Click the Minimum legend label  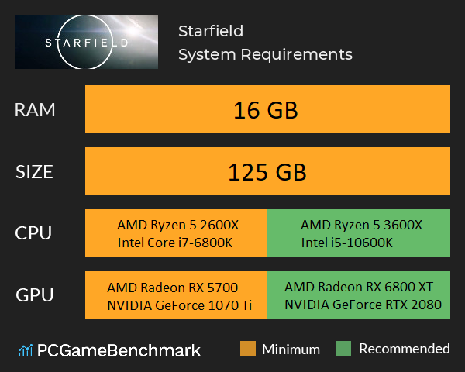tap(292, 349)
